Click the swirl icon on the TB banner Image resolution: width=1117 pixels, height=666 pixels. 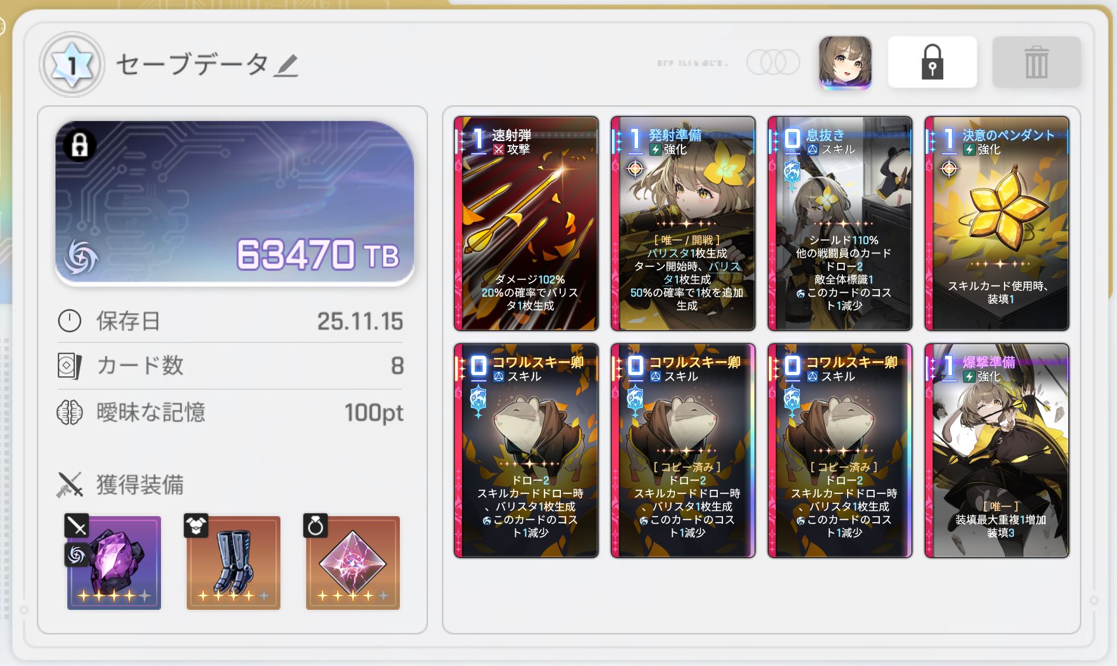point(81,256)
